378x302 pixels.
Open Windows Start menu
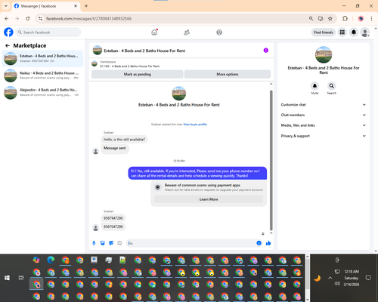[7, 278]
